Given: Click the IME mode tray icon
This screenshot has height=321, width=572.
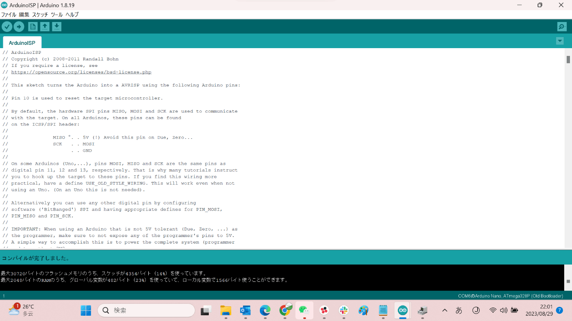Looking at the screenshot, I should (476, 310).
